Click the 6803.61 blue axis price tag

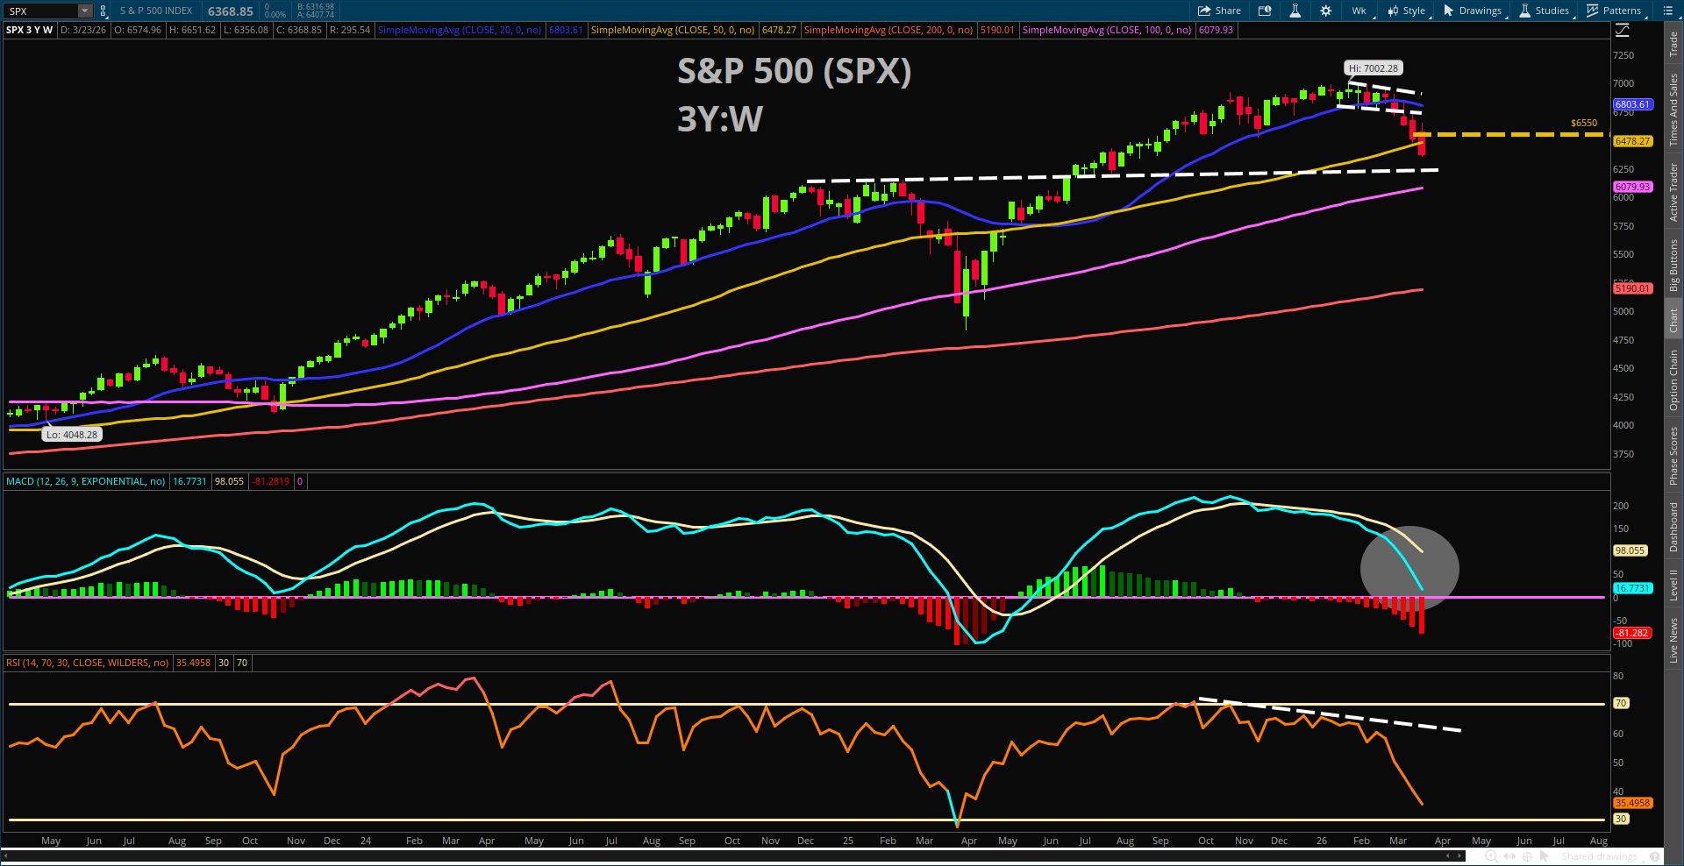[x=1632, y=104]
